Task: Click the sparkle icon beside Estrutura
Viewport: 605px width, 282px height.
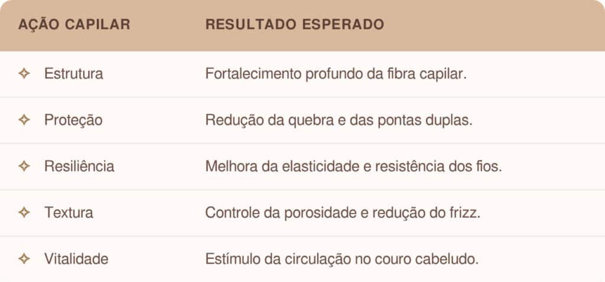Action: click(x=24, y=74)
